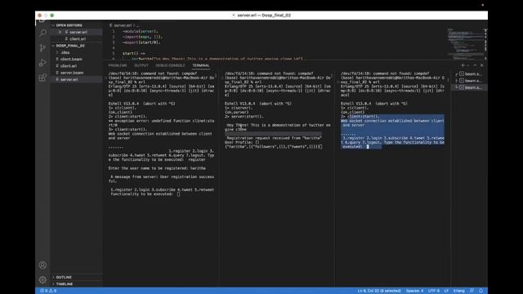
Task: Open the Extensions view
Action: pyautogui.click(x=42, y=78)
